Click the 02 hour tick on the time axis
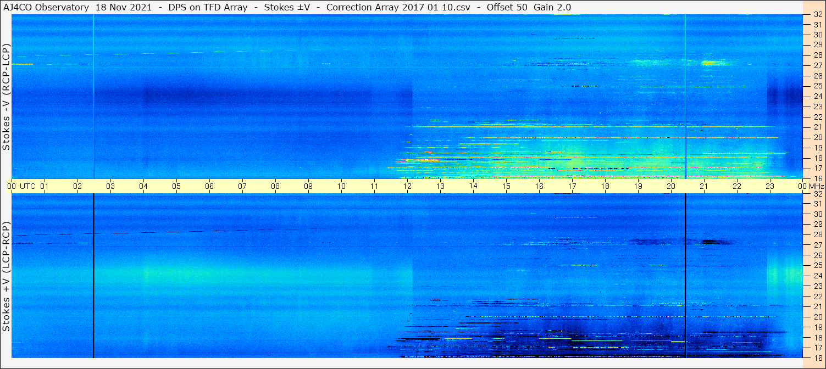Image resolution: width=826 pixels, height=369 pixels. (77, 186)
